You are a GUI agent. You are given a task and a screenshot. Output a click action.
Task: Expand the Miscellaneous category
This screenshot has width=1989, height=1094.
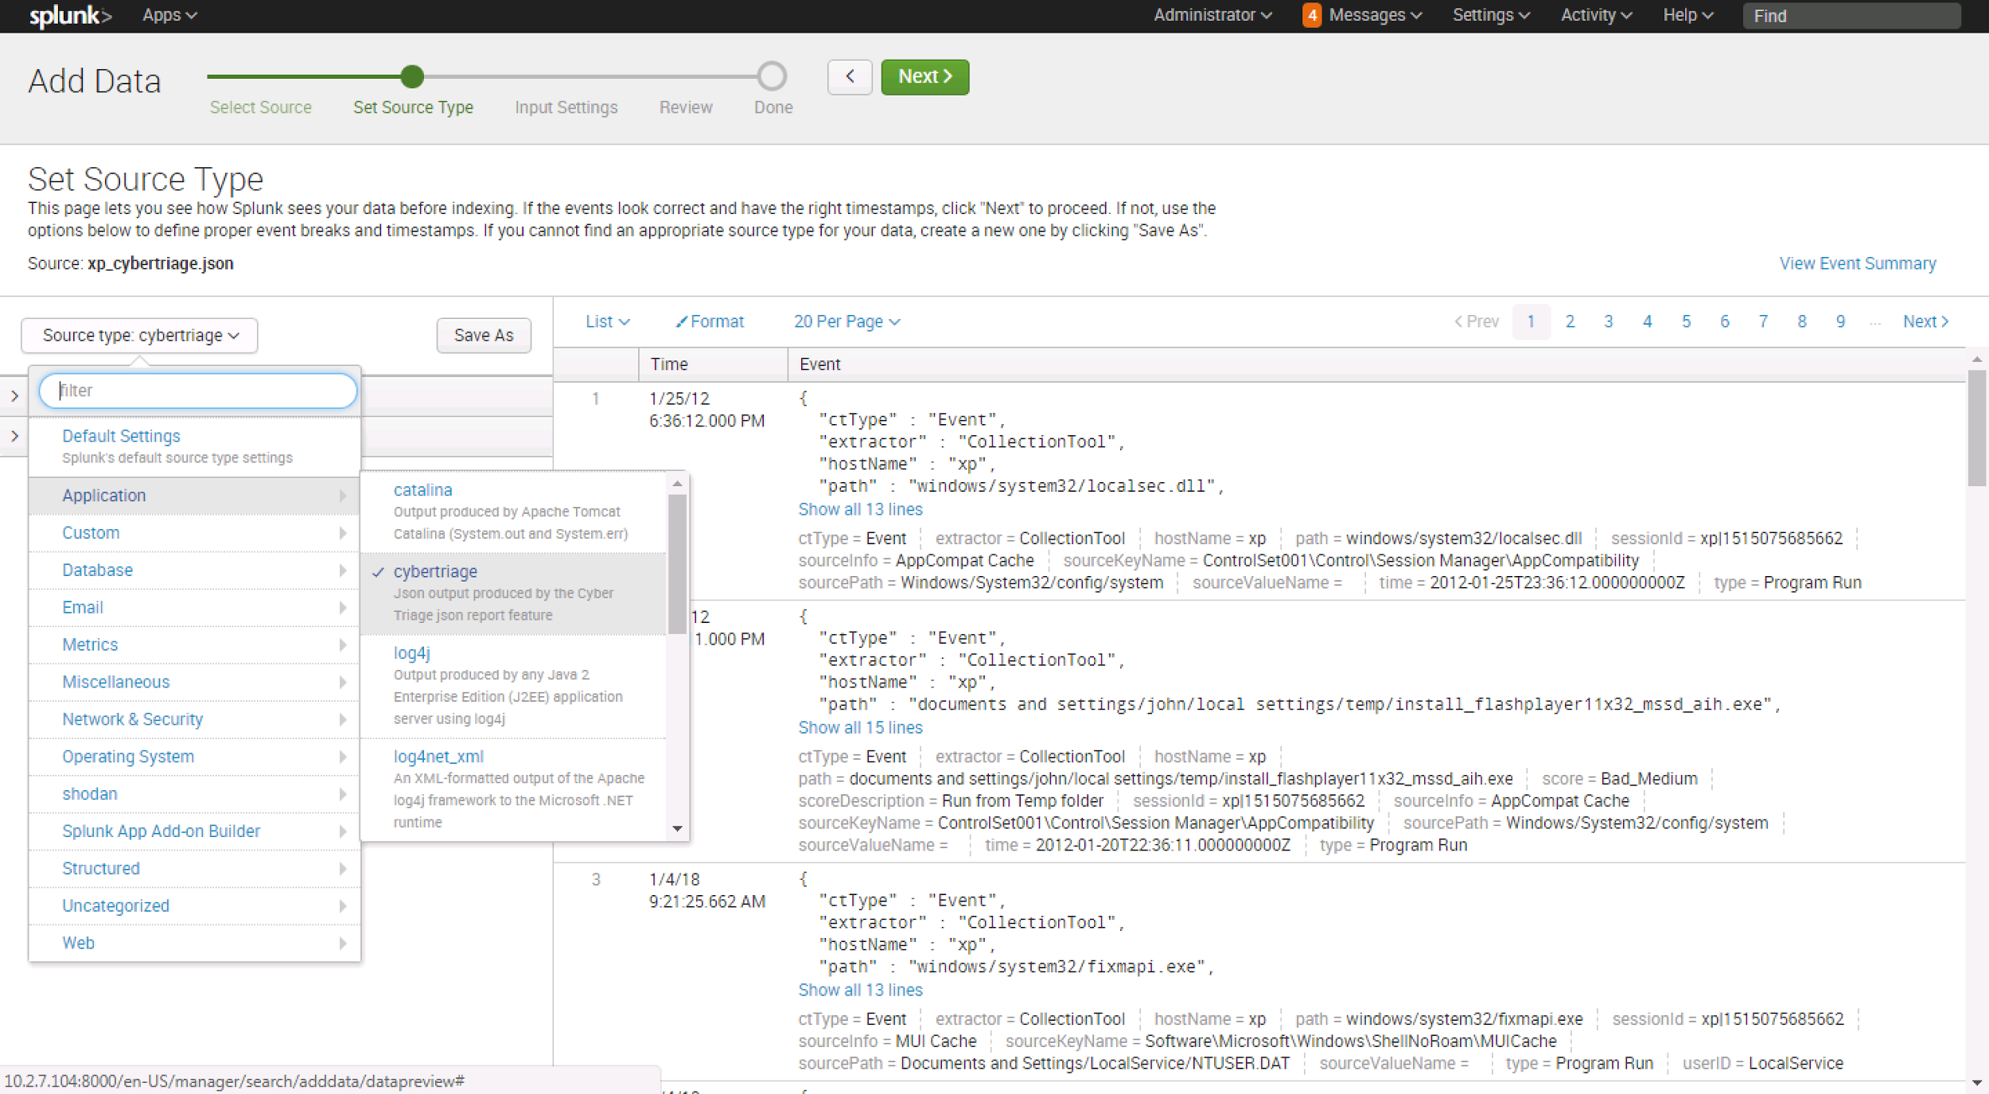click(194, 683)
